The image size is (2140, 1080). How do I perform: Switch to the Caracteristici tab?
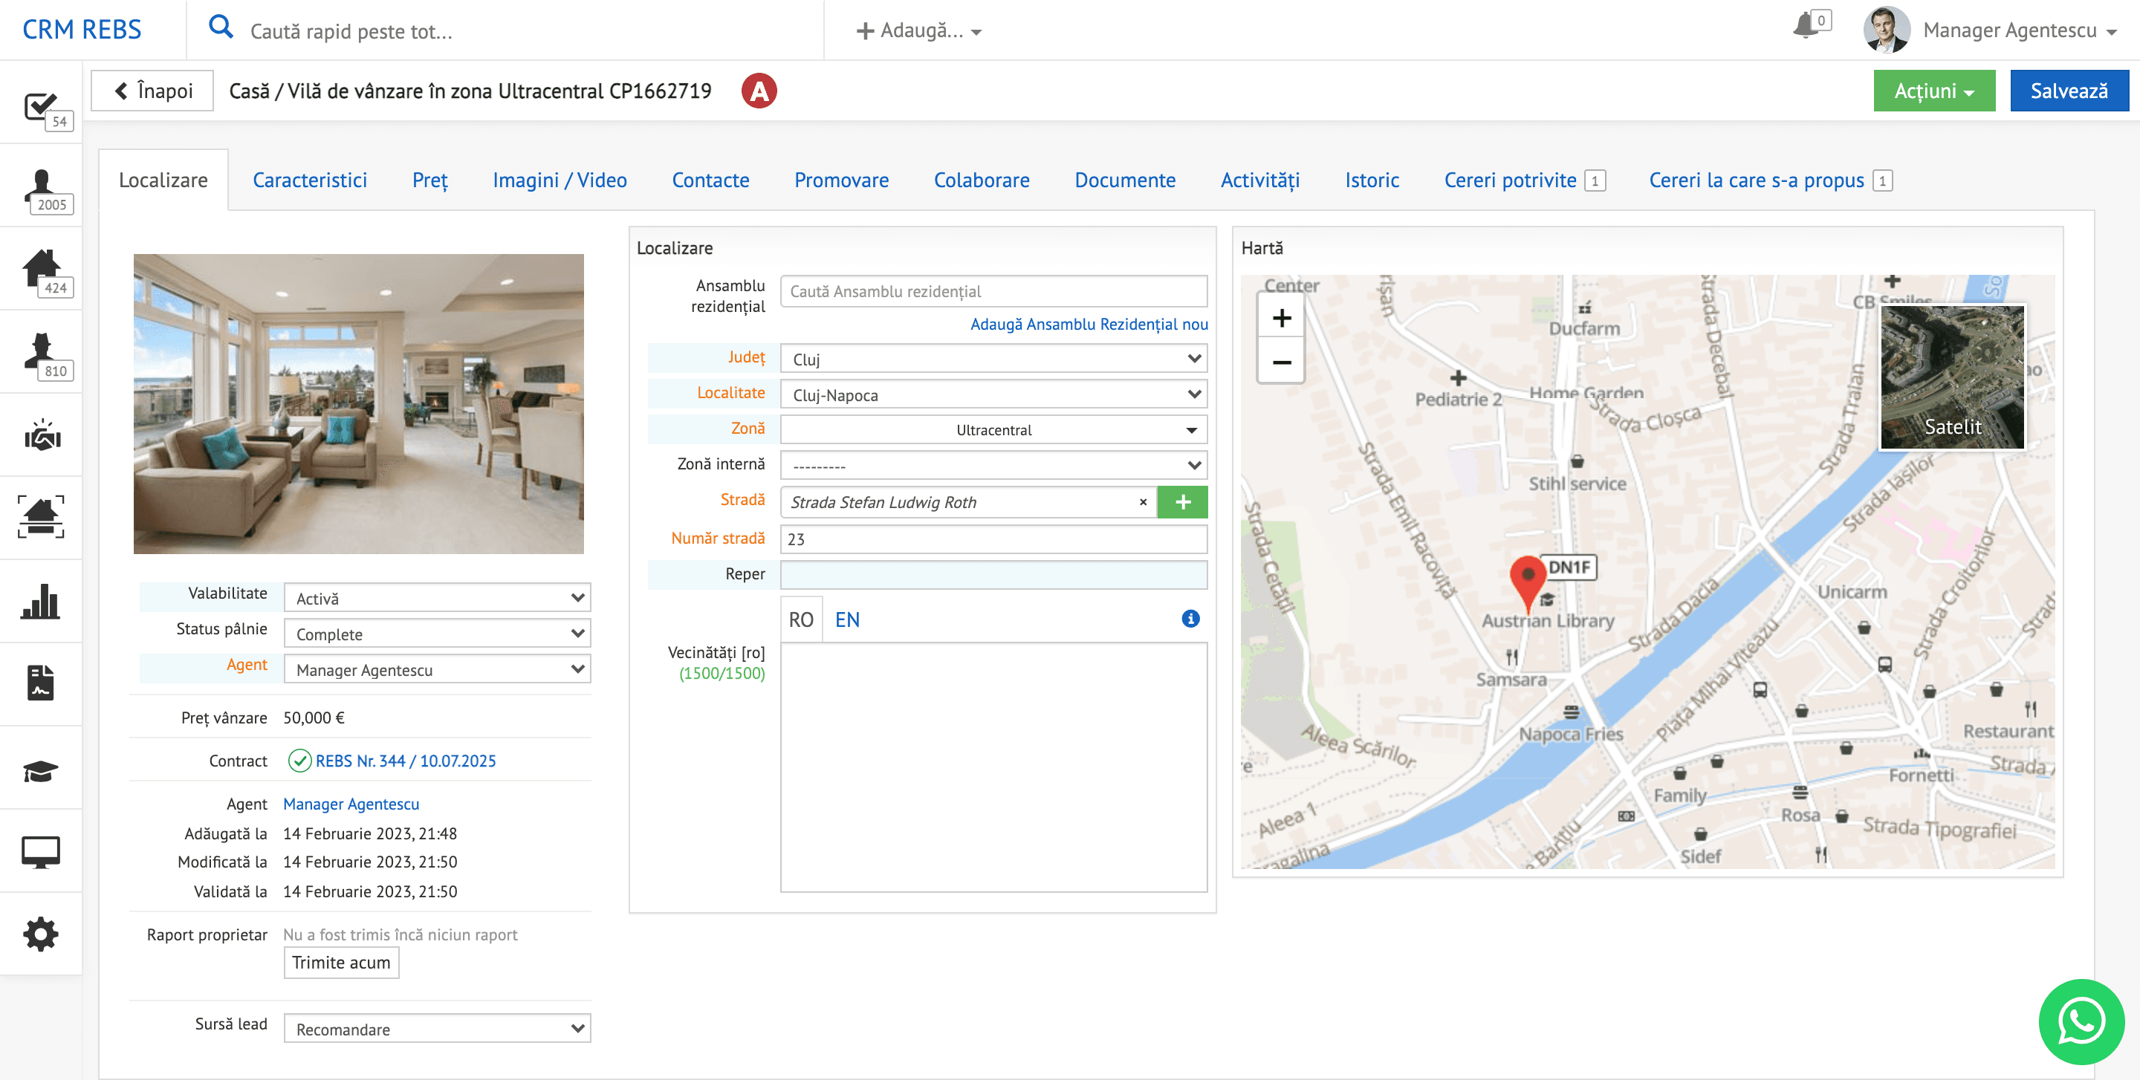click(310, 179)
